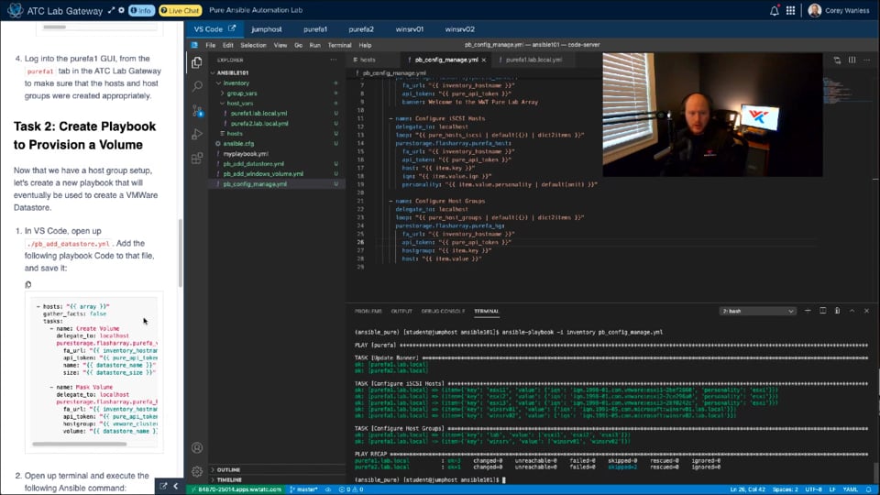The height and width of the screenshot is (495, 880).
Task: Click the Spaces: 2 indentation setting
Action: pyautogui.click(x=786, y=489)
